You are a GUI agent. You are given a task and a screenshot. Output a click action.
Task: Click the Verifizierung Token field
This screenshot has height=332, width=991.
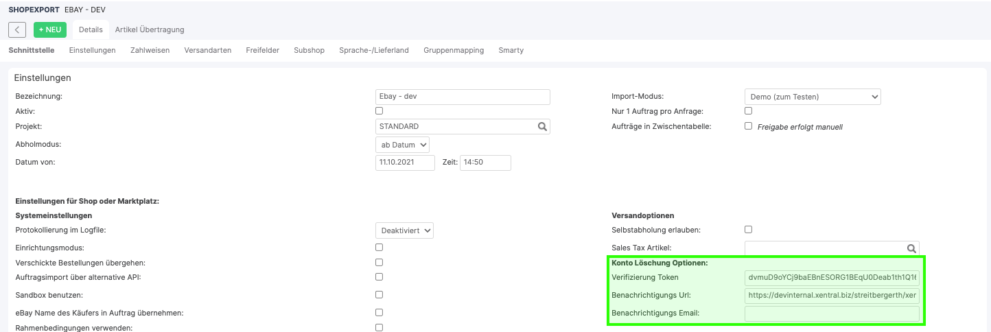pos(831,278)
